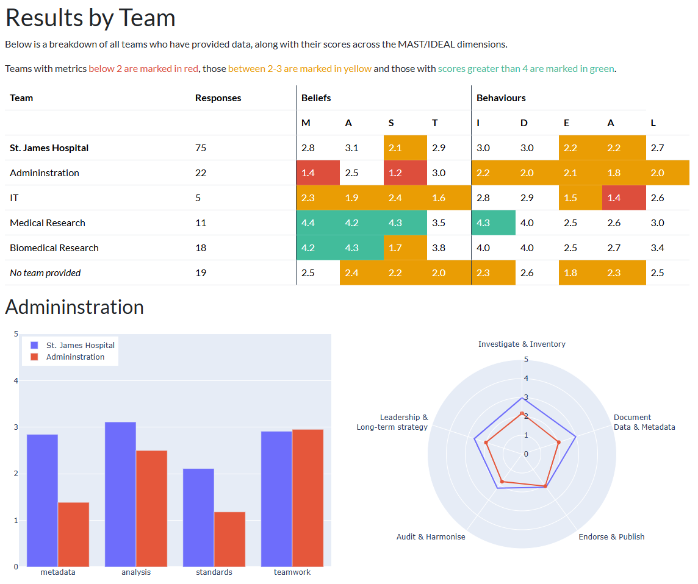Click the Responses column header
The width and height of the screenshot is (698, 584).
218,98
